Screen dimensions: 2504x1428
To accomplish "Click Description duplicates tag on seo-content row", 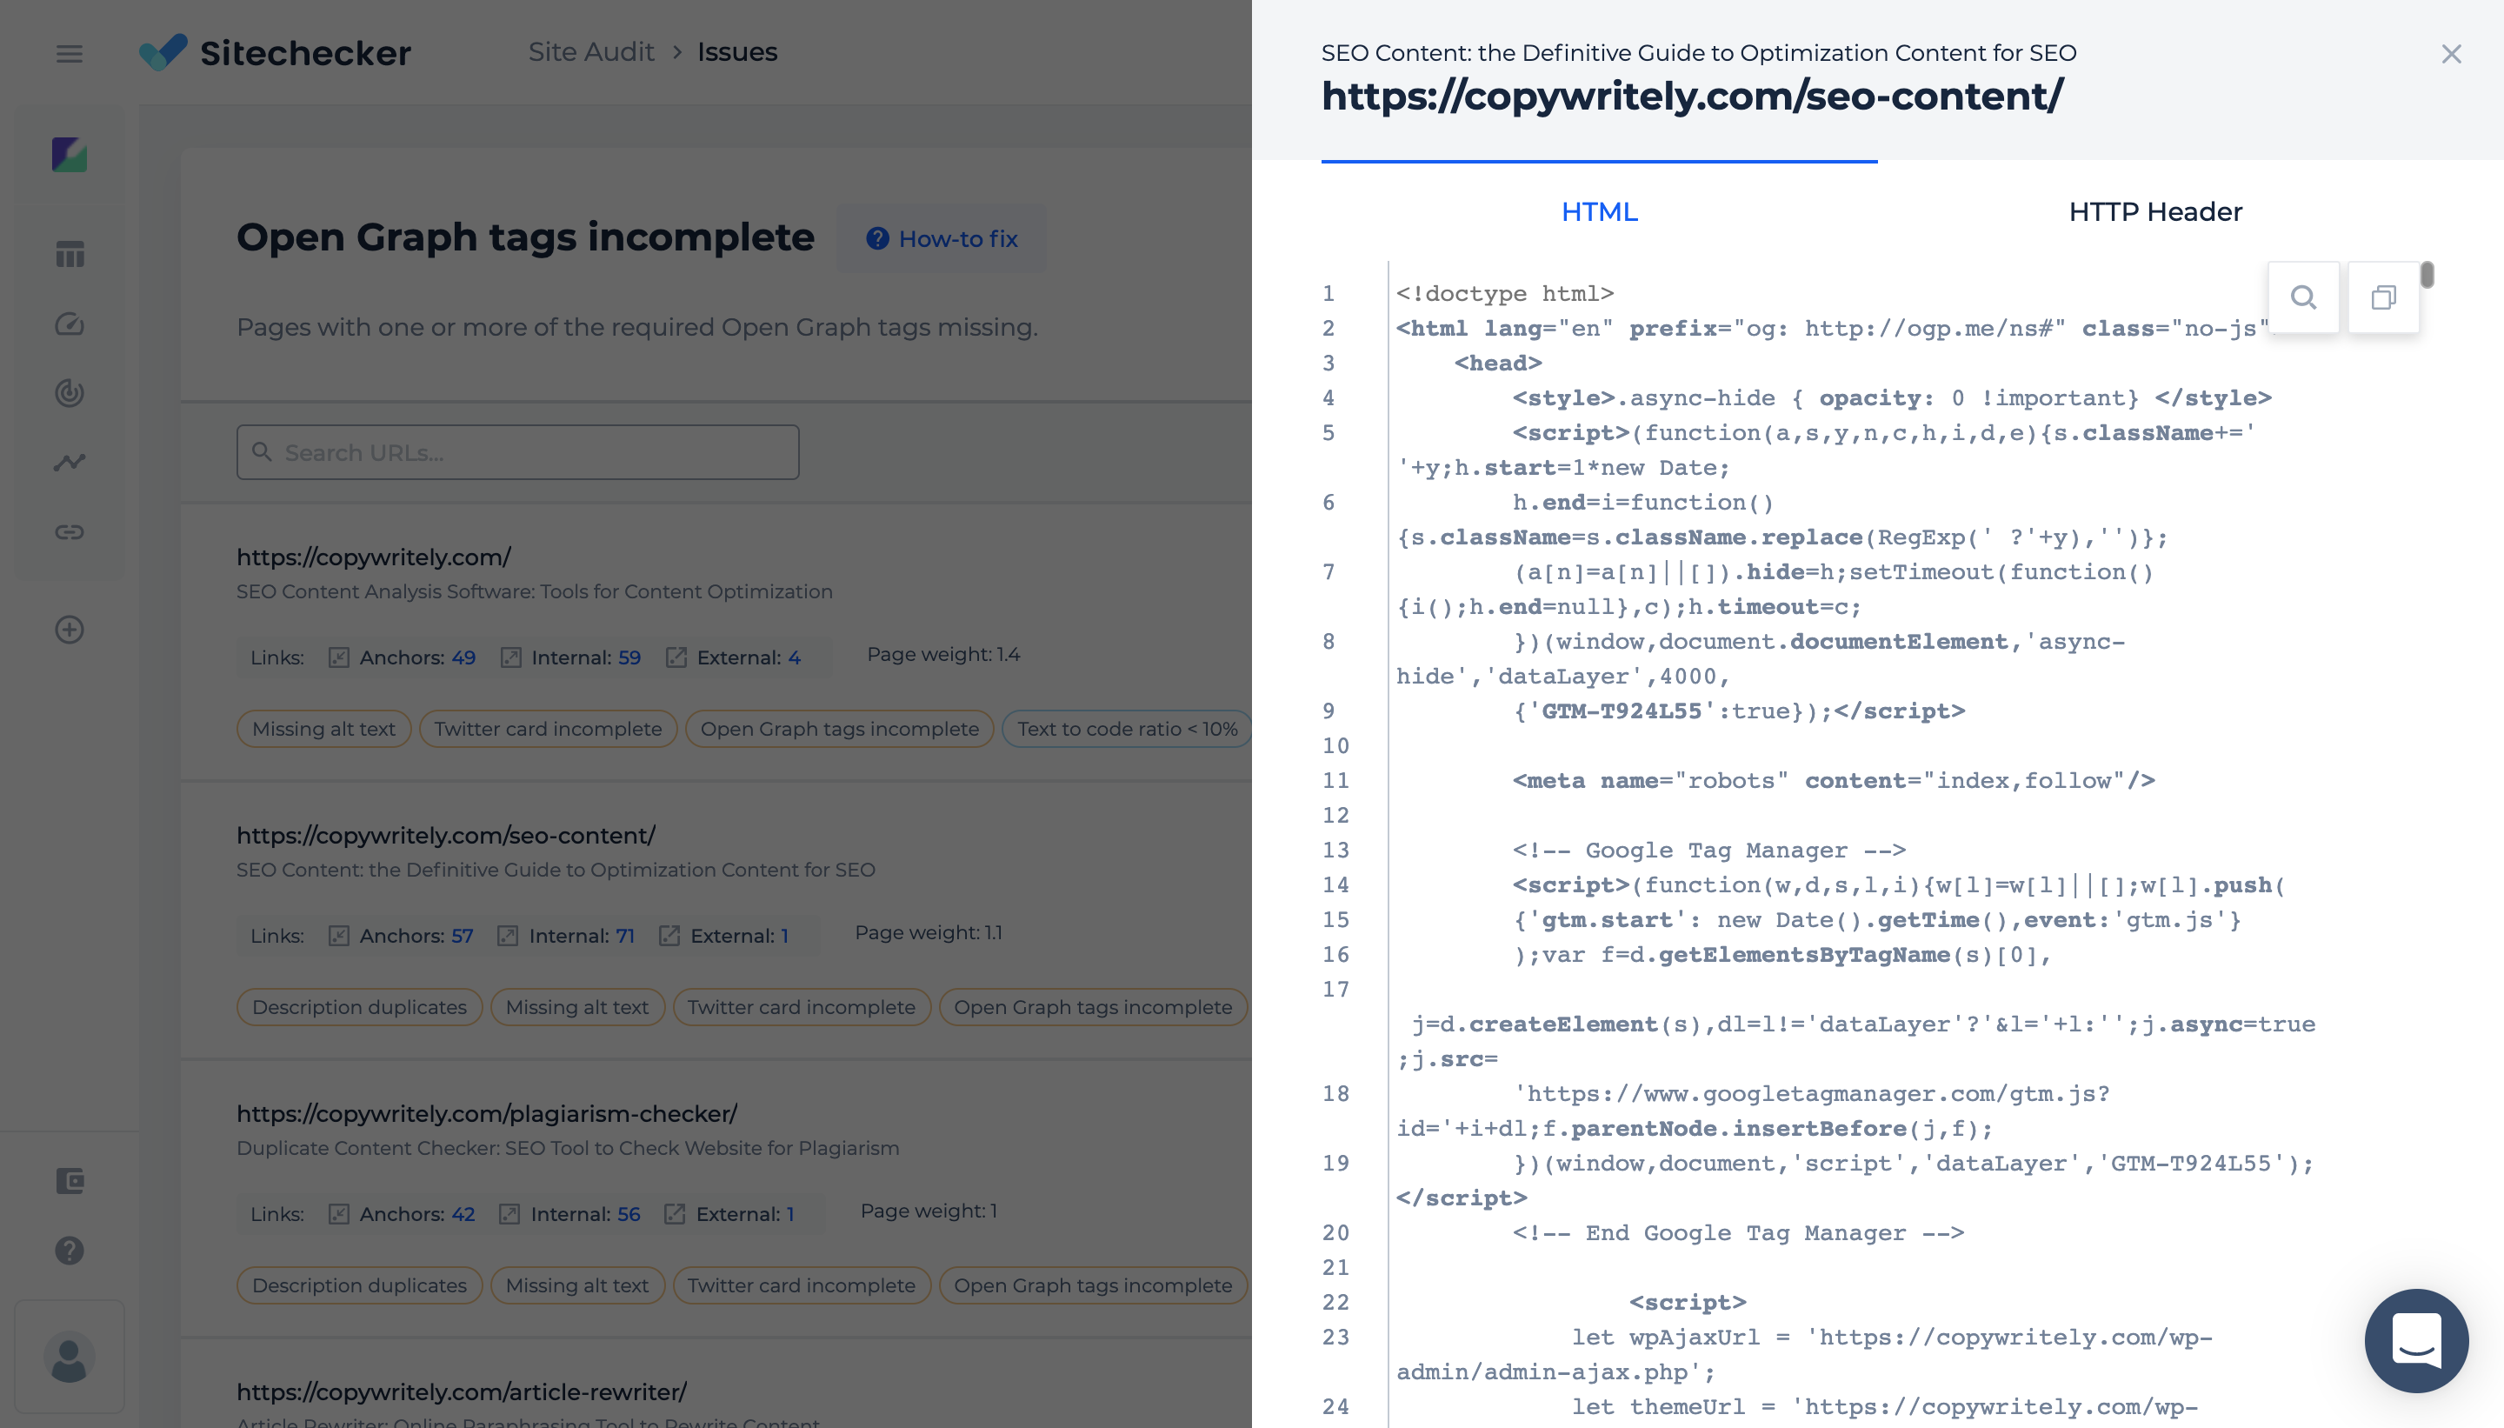I will coord(359,1006).
